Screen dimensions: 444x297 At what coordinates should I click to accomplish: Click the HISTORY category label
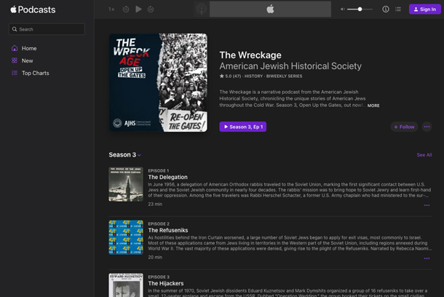click(253, 76)
